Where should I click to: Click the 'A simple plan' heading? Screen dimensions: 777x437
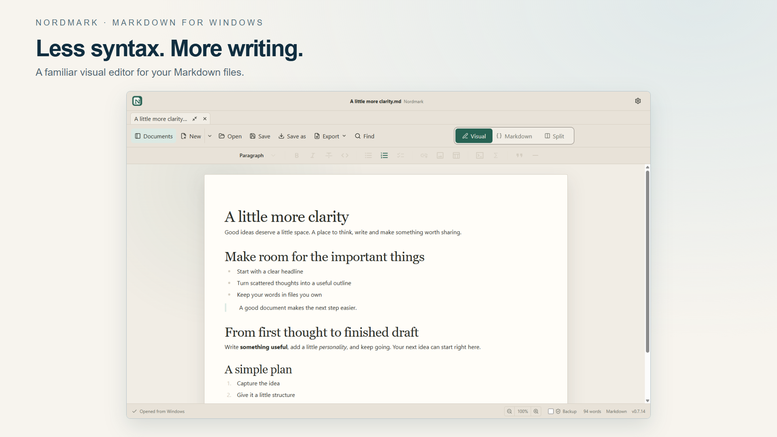click(x=258, y=369)
